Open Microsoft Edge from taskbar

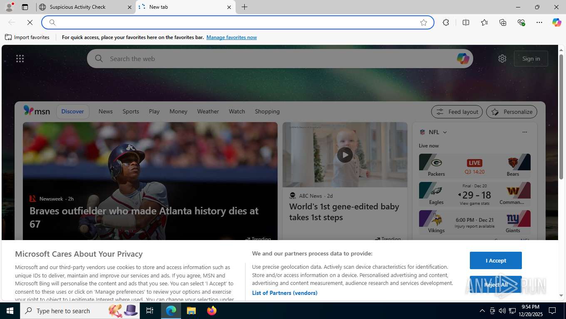point(171,311)
